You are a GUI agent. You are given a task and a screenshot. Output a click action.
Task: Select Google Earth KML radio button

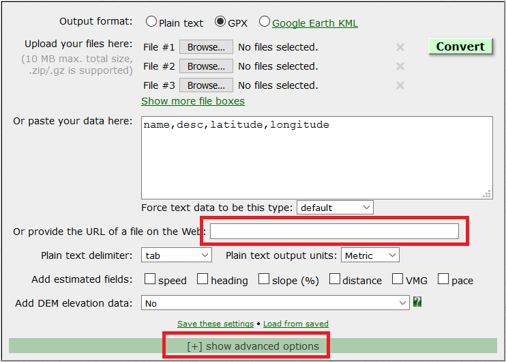[265, 22]
